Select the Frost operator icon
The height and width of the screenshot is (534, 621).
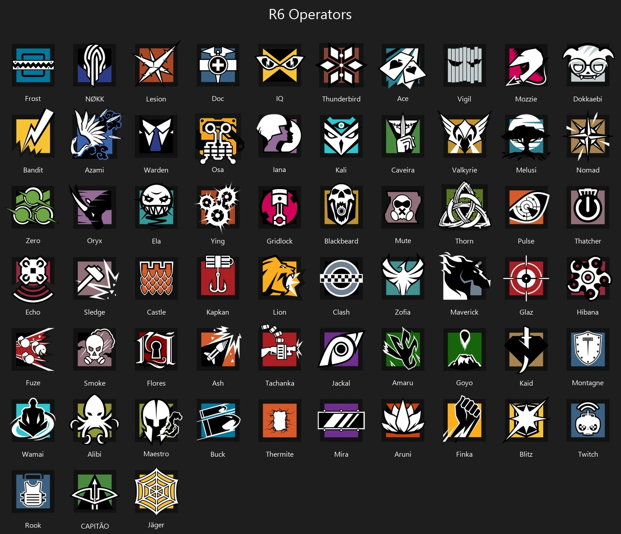pyautogui.click(x=33, y=65)
